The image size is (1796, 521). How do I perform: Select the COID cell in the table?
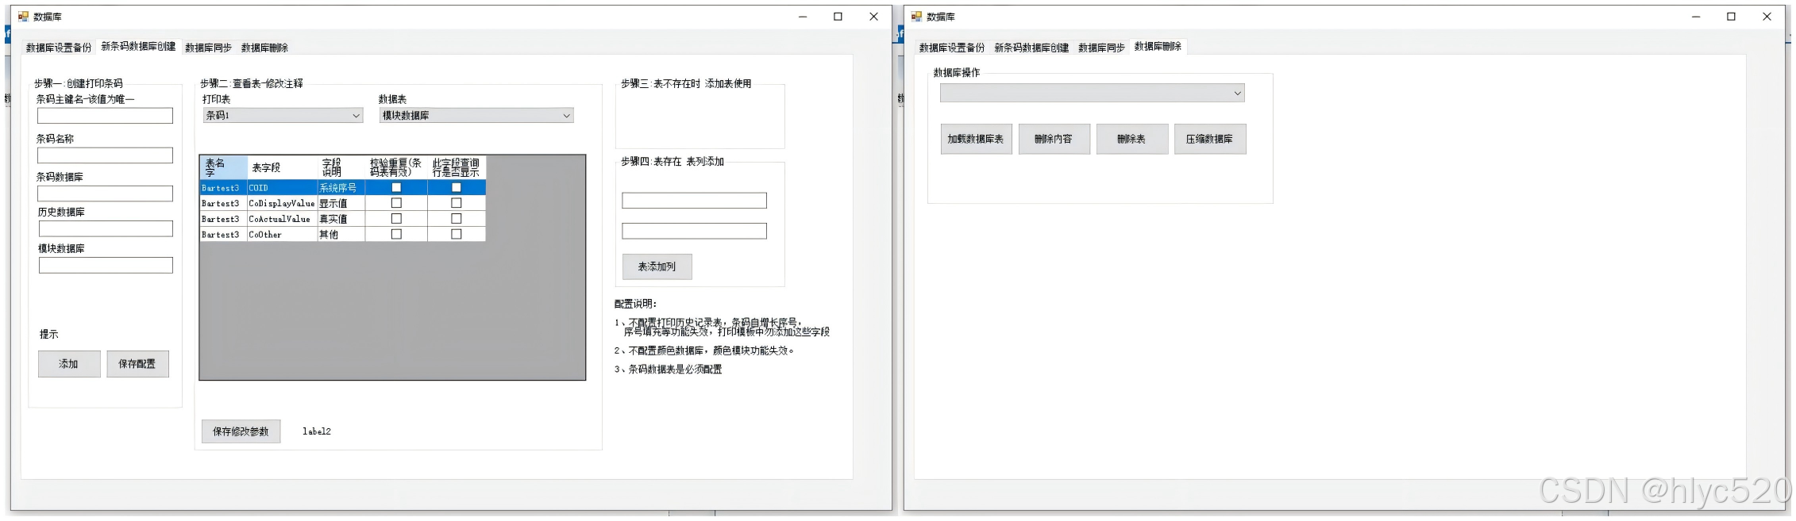point(282,188)
